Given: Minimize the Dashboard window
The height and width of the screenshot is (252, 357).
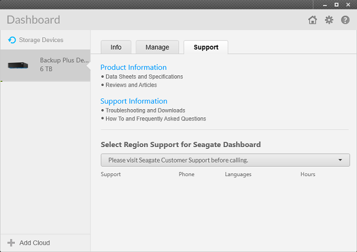Looking at the screenshot, I should [325, 5].
